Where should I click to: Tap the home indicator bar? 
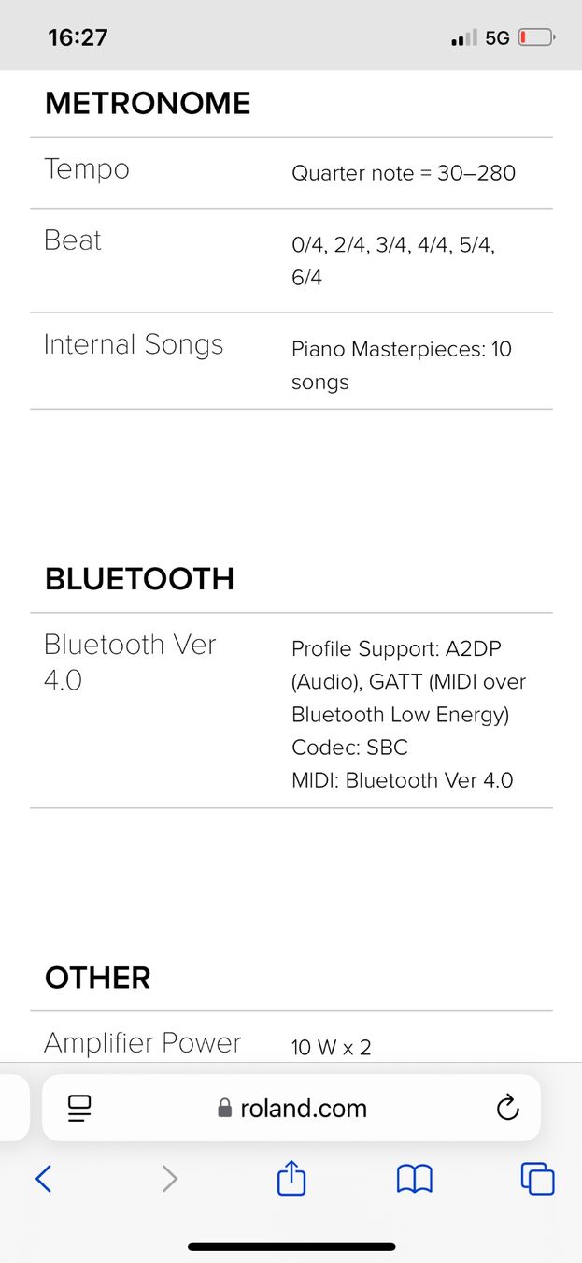291,1246
